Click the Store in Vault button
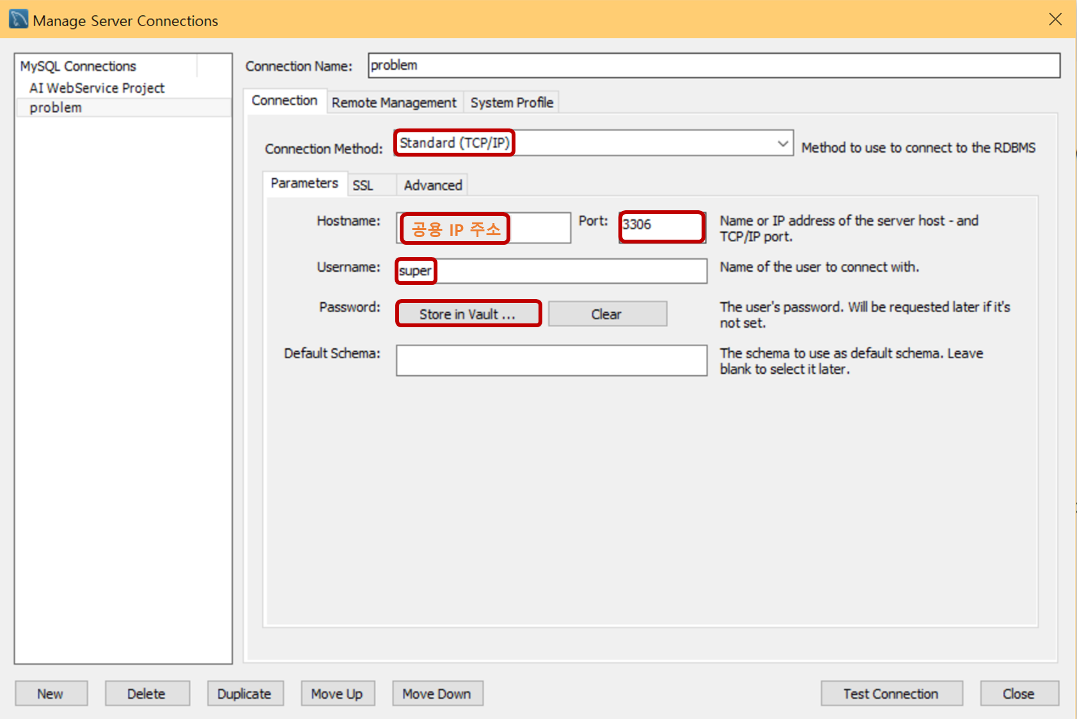 click(468, 314)
